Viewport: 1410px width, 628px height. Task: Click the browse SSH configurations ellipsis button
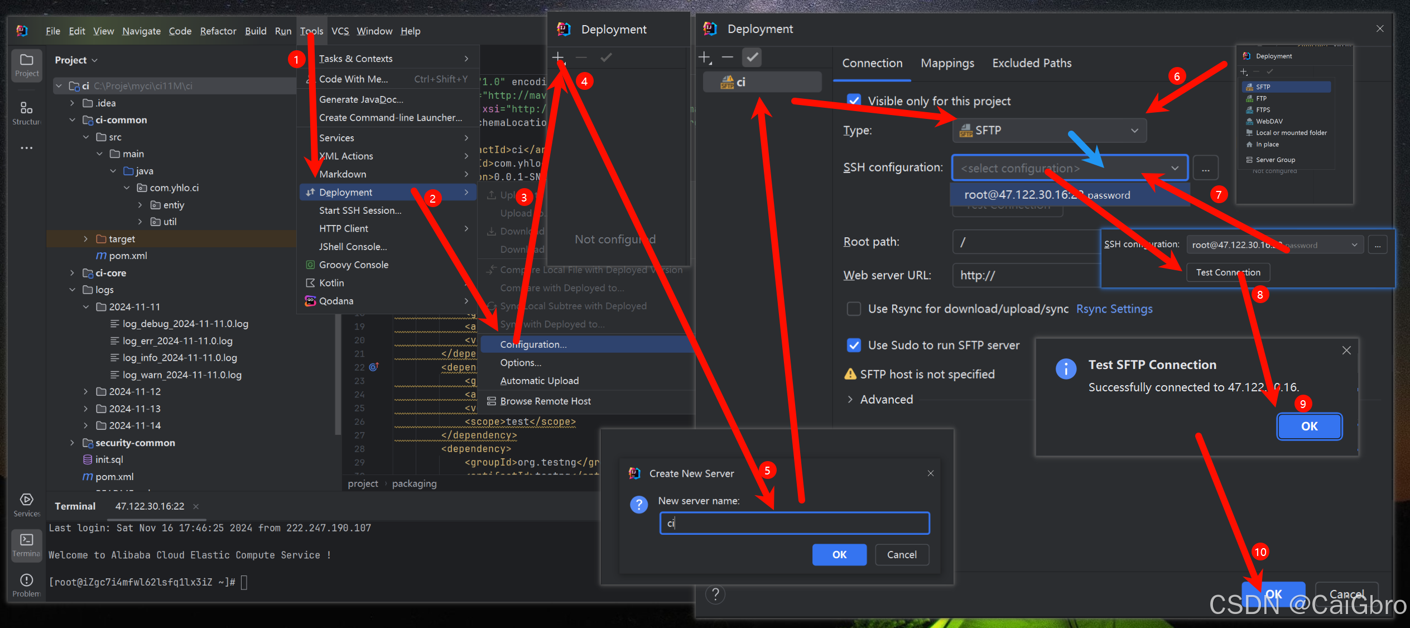coord(1205,169)
